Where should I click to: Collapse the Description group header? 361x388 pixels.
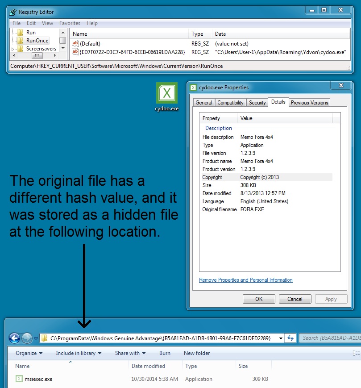click(x=219, y=128)
